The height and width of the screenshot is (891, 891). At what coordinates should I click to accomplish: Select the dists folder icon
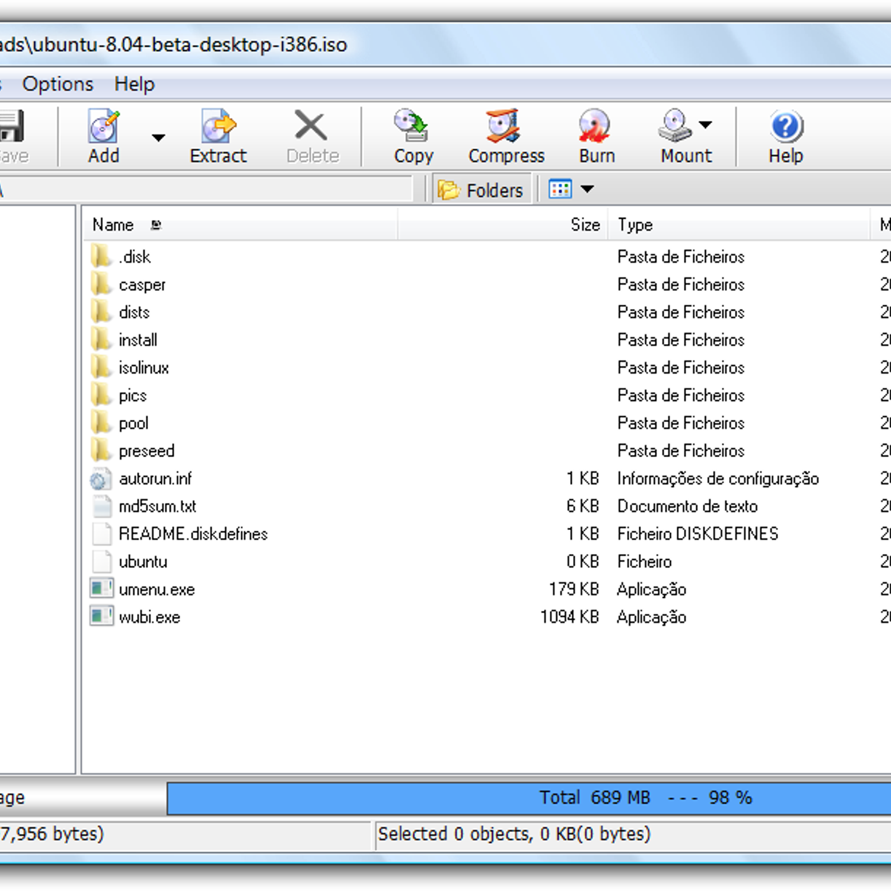point(101,312)
